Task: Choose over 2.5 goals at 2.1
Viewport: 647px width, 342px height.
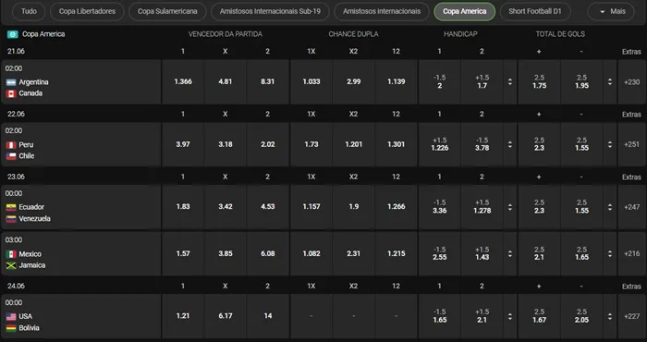Action: pyautogui.click(x=539, y=253)
